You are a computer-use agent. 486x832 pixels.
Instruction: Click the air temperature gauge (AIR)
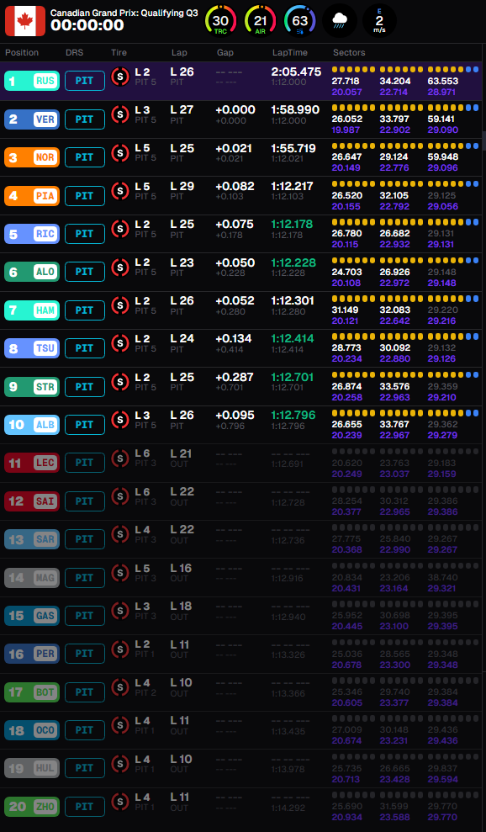click(x=260, y=21)
